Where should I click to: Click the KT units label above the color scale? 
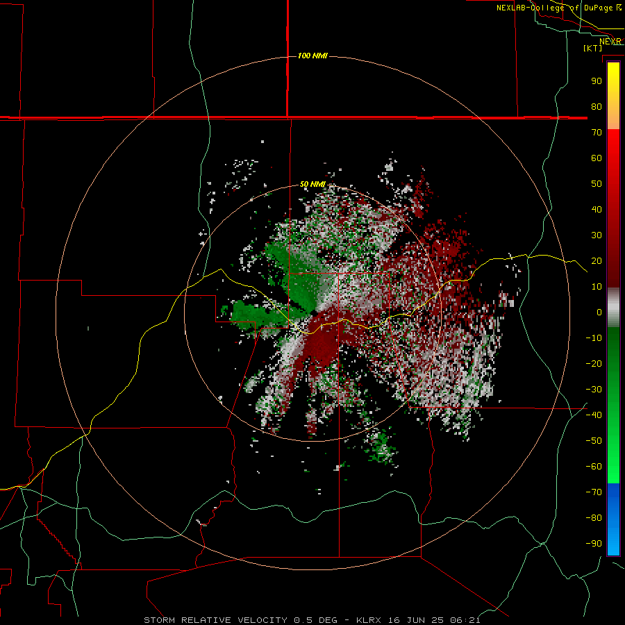[593, 48]
